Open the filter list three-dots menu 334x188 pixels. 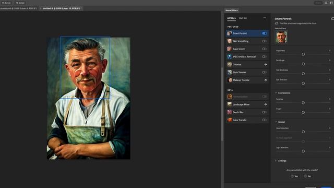coord(265,18)
